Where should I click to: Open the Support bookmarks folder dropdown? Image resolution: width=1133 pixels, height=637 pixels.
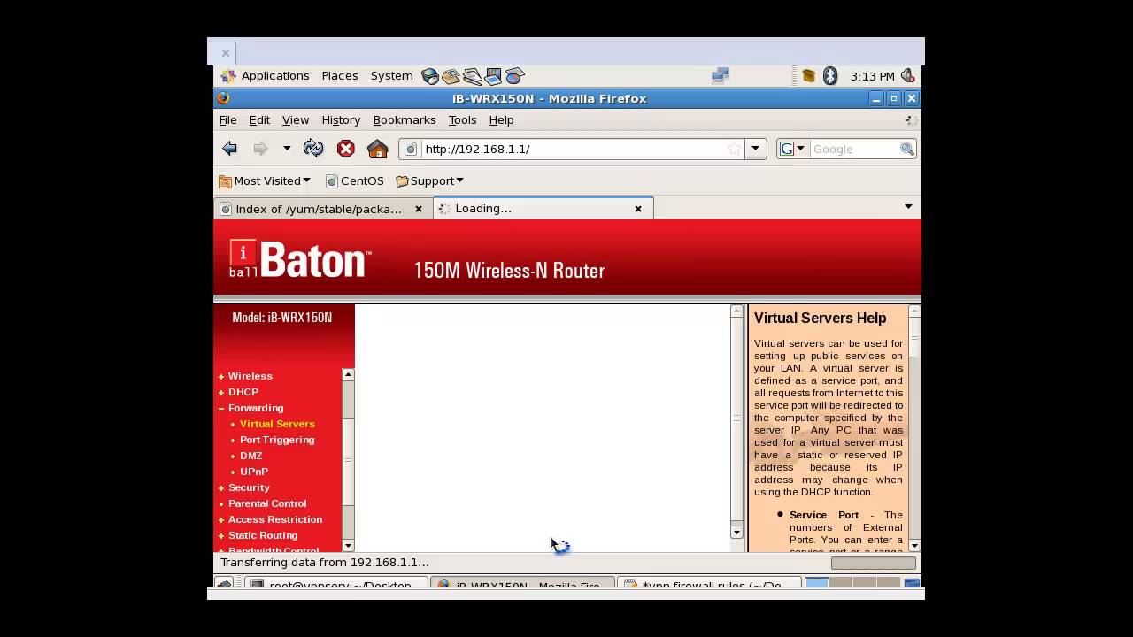pos(430,180)
